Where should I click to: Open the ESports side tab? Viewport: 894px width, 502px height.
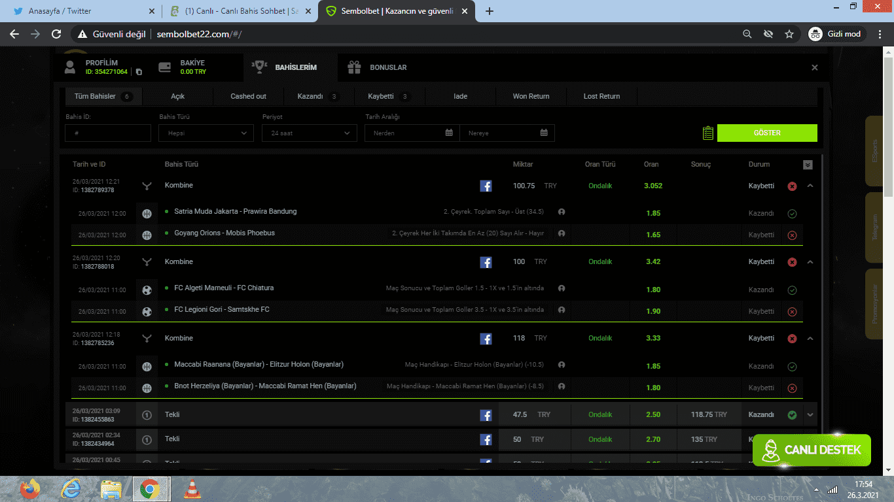(875, 151)
